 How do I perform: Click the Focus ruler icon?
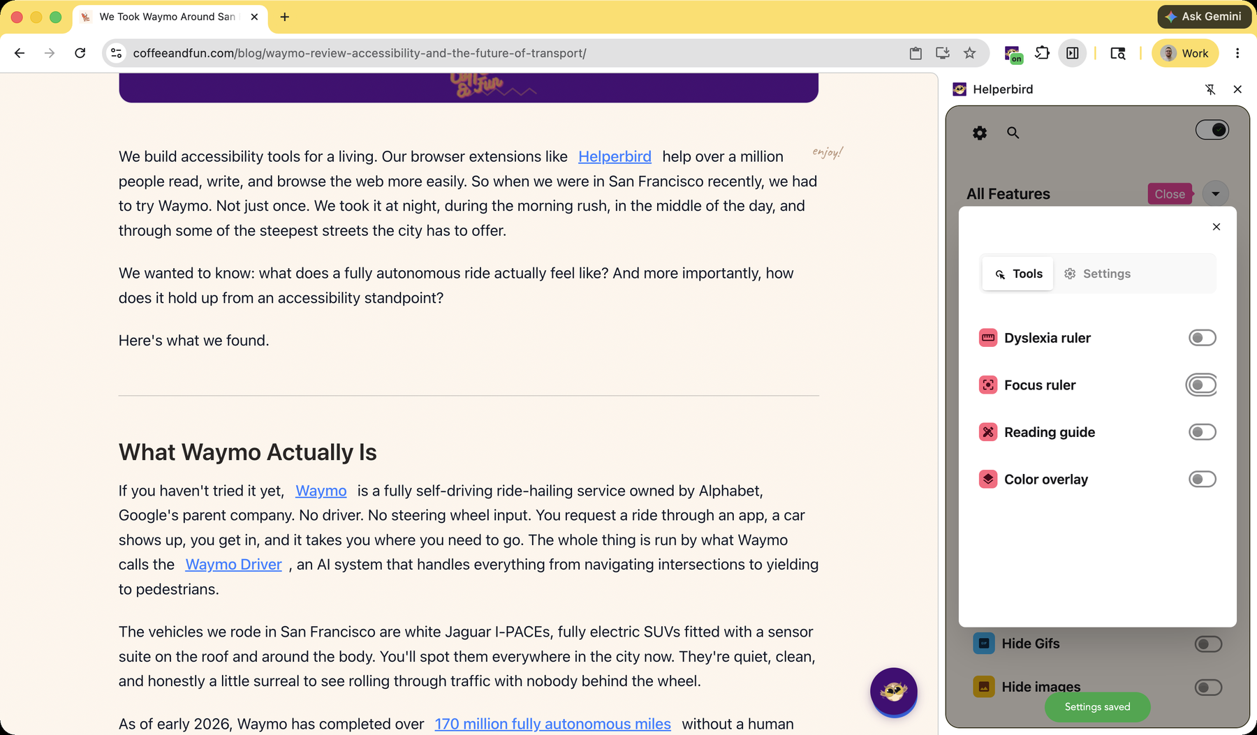click(x=988, y=385)
